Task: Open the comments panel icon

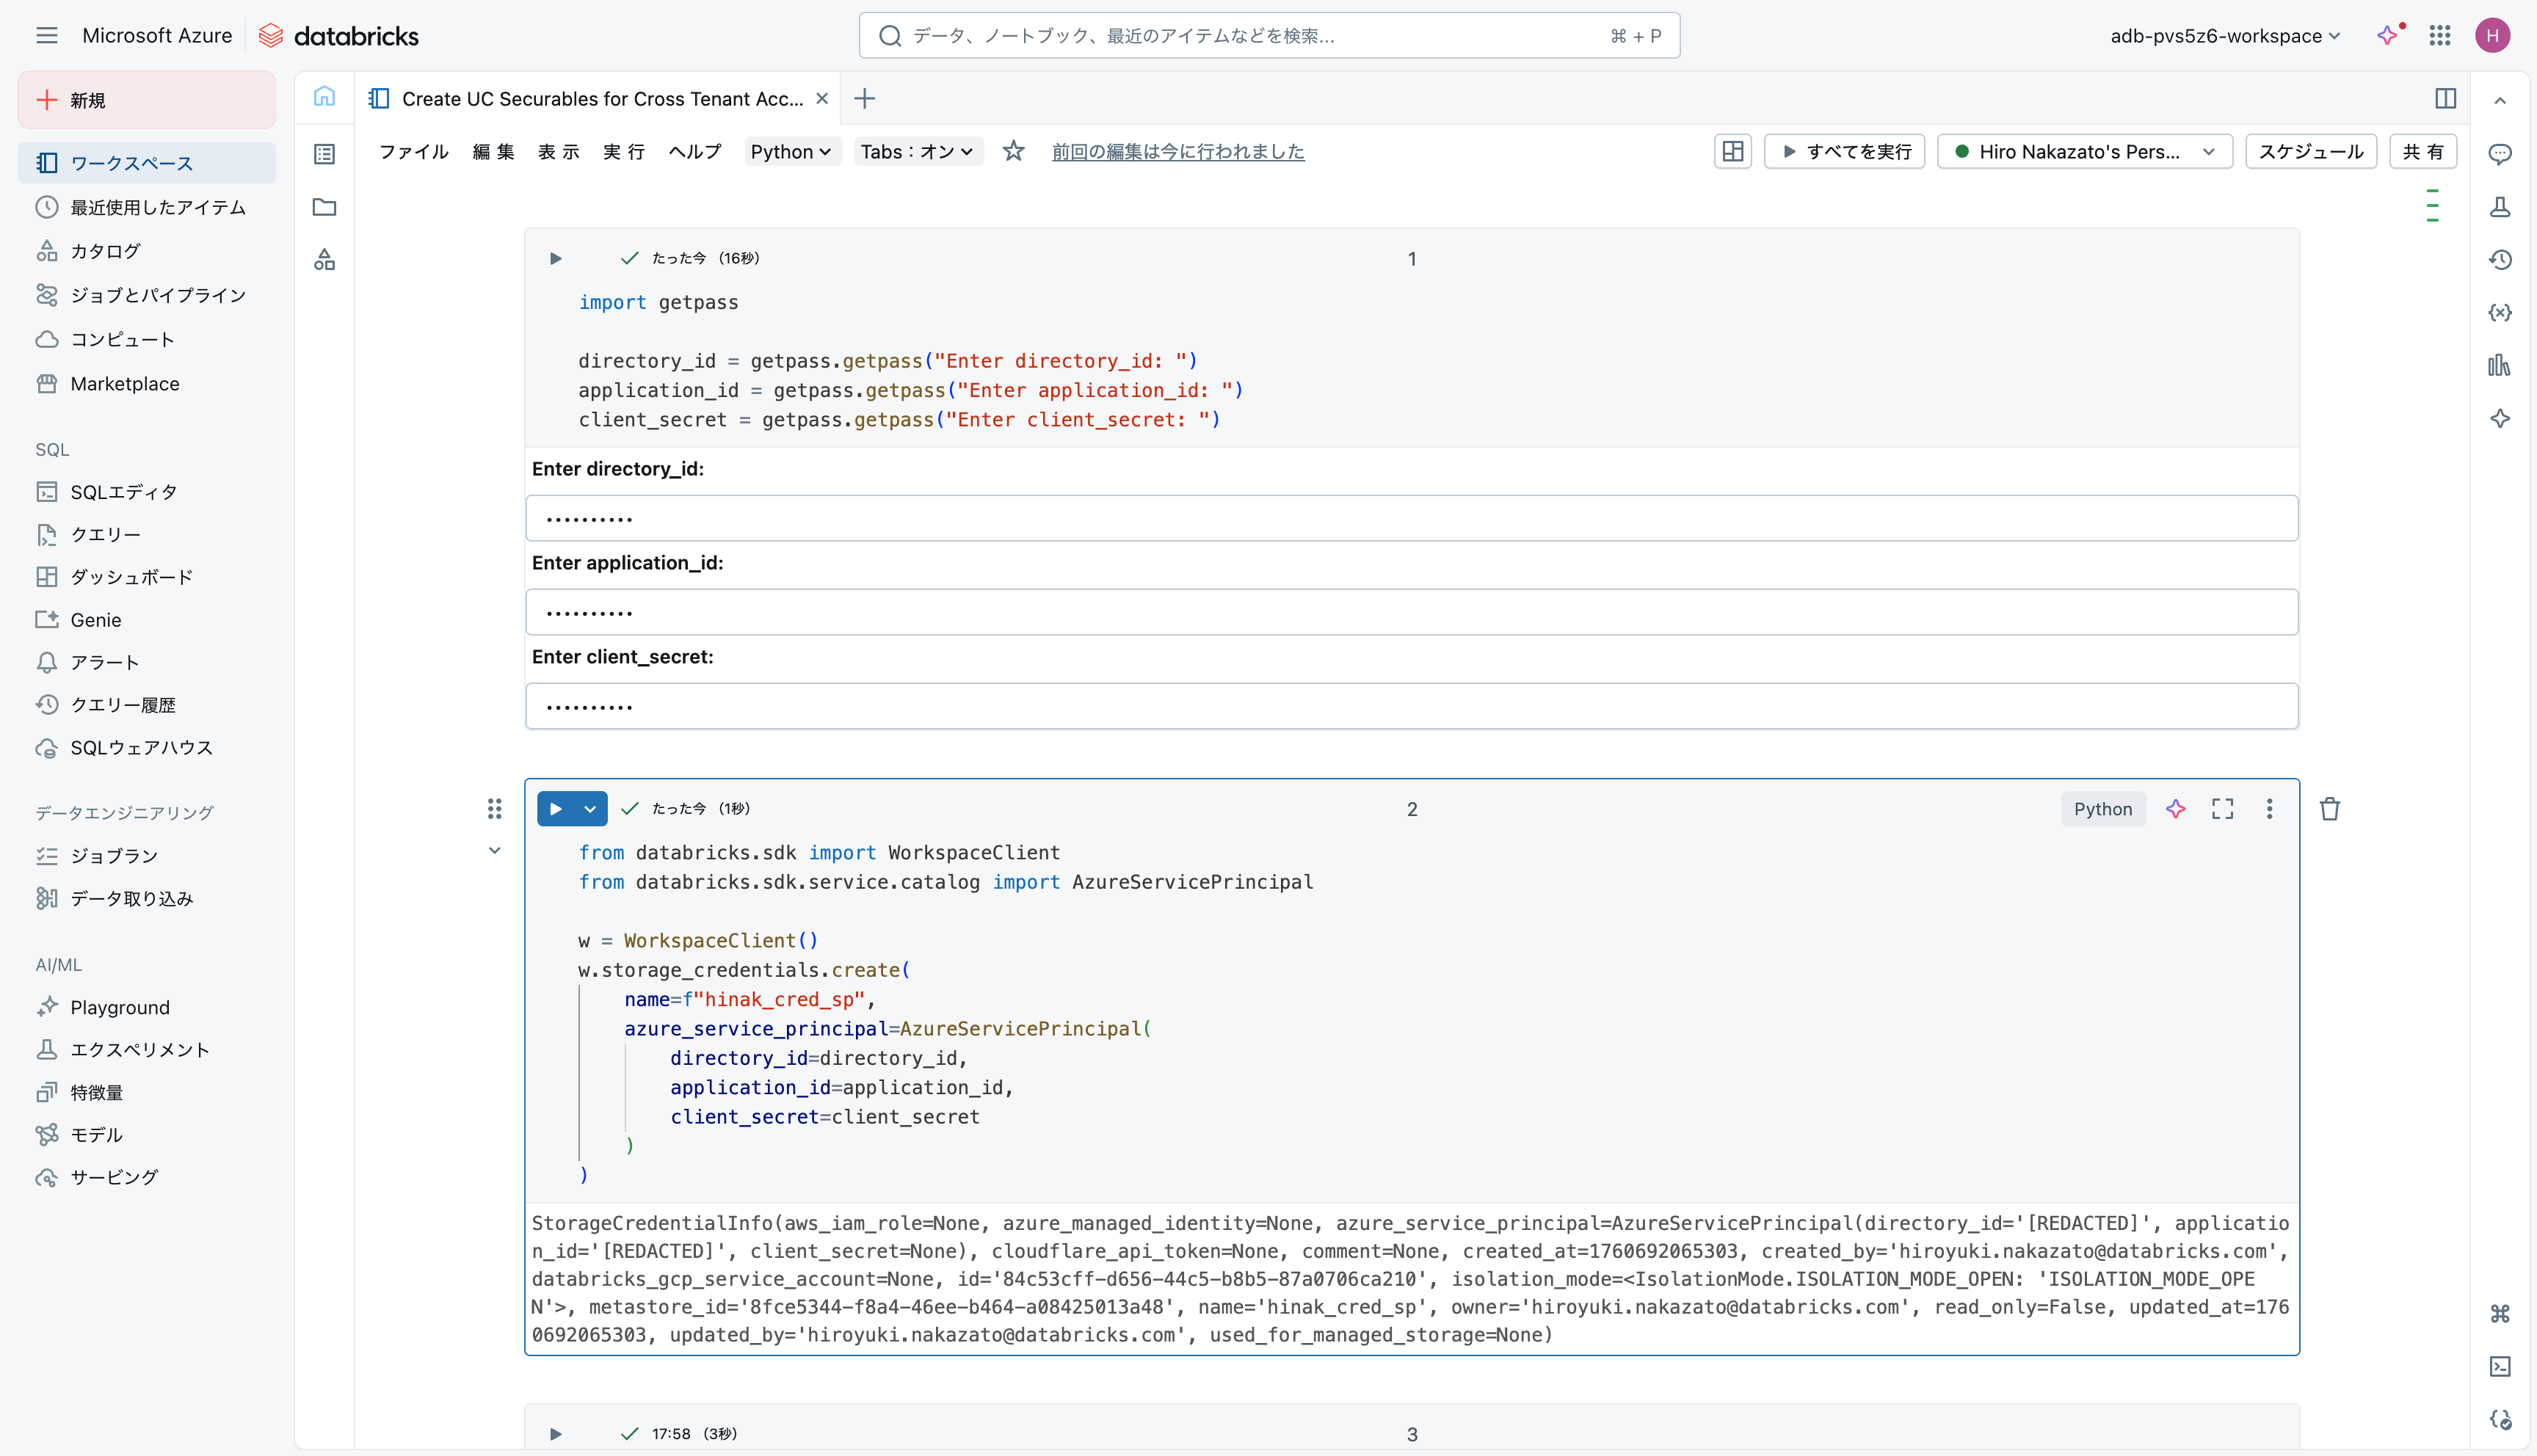Action: [2500, 154]
